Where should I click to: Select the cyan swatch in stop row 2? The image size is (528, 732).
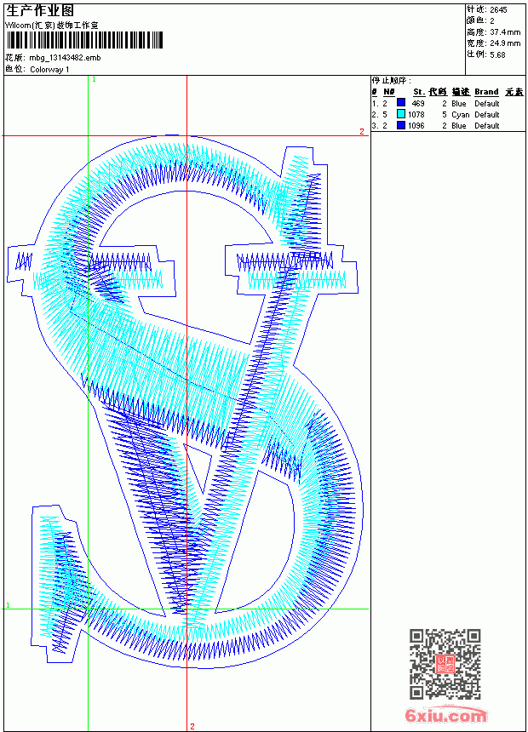pyautogui.click(x=401, y=114)
